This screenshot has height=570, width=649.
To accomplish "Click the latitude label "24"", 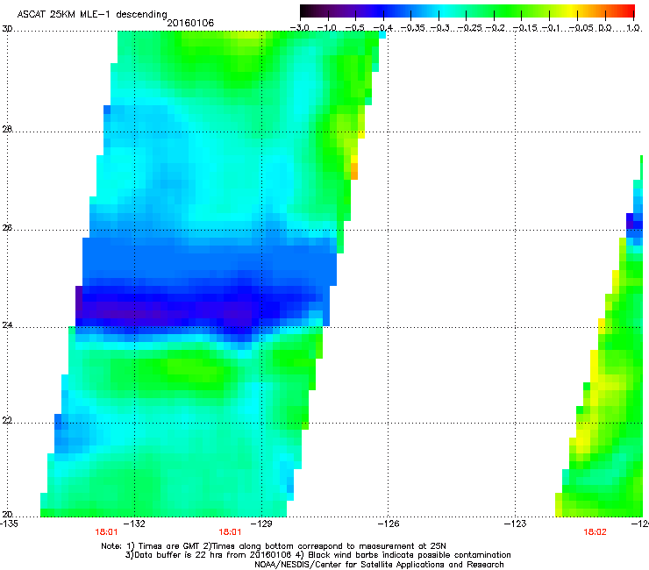I will pos(7,325).
